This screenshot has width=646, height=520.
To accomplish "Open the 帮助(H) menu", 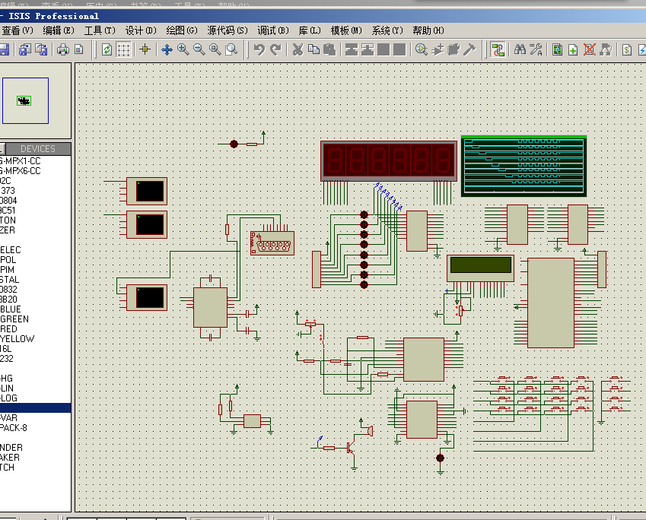I will point(428,30).
